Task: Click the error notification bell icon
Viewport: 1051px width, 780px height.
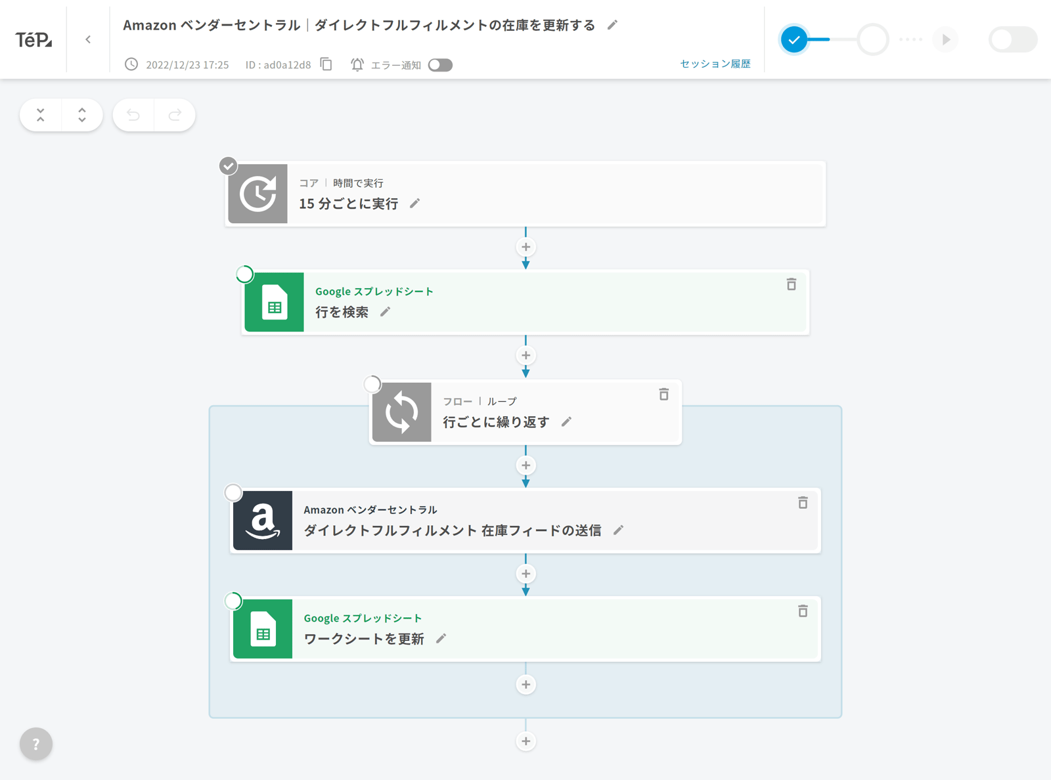Action: pos(357,64)
